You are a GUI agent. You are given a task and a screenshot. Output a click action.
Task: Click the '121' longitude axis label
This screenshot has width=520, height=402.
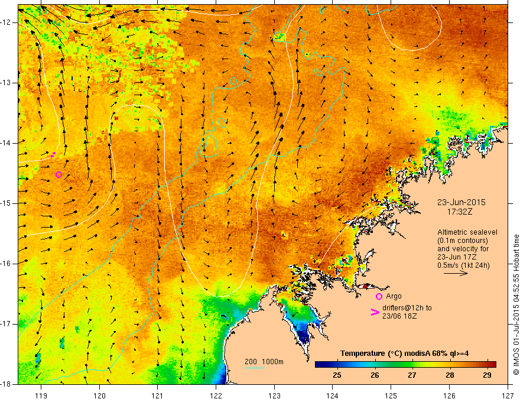click(158, 395)
